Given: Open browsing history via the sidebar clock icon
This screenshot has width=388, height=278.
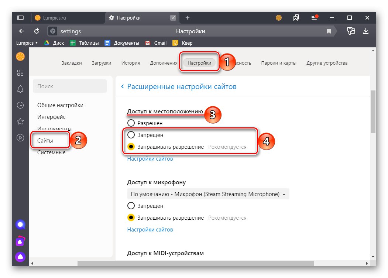Looking at the screenshot, I should tap(20, 105).
